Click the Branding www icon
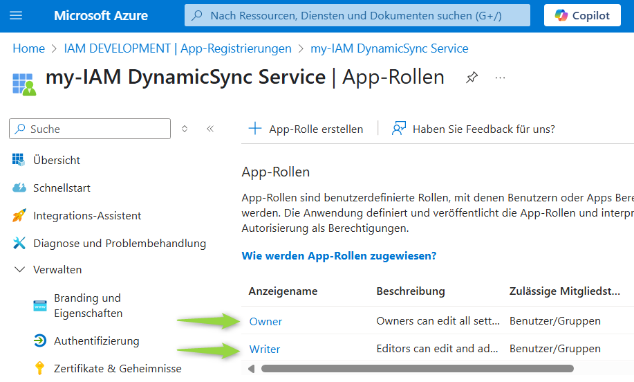 (x=40, y=305)
